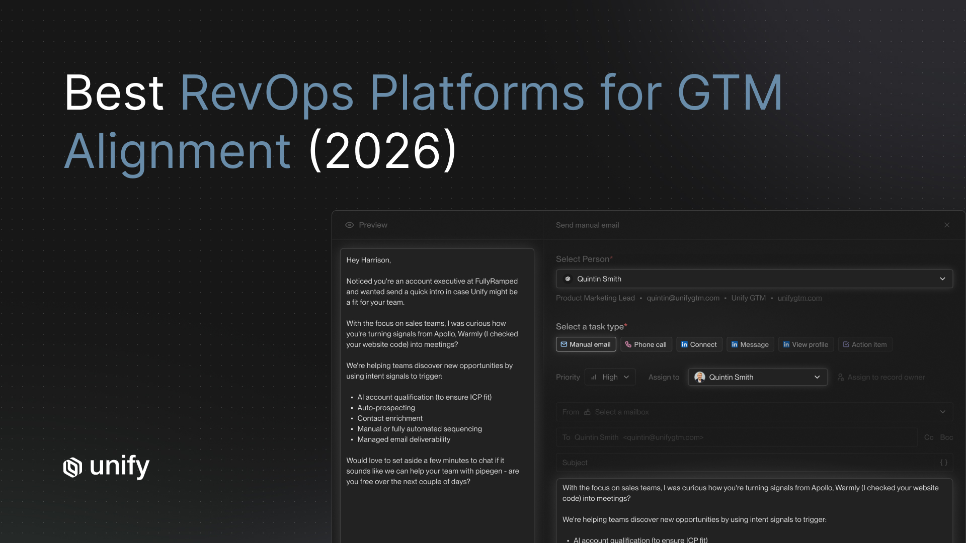This screenshot has width=966, height=543.
Task: Click the envelope icon on the Manual email button
Action: click(564, 344)
